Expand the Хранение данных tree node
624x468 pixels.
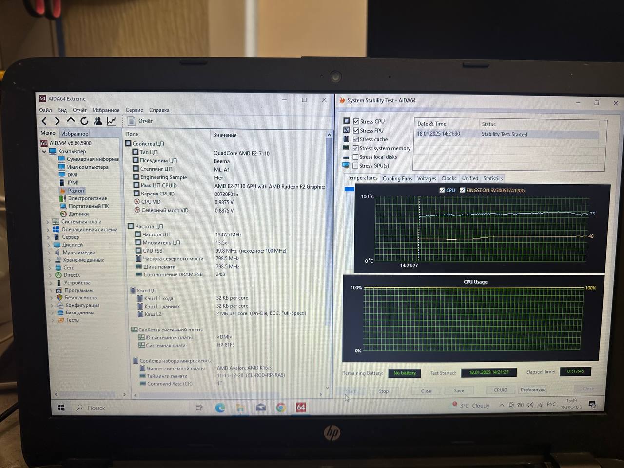pos(50,260)
